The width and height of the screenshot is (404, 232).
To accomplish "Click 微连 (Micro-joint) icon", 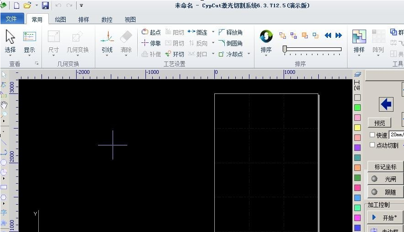I will click(192, 31).
